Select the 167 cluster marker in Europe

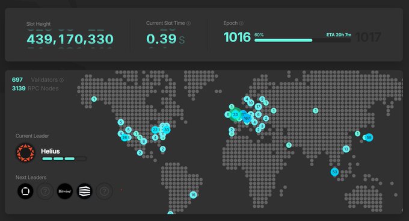click(x=247, y=119)
